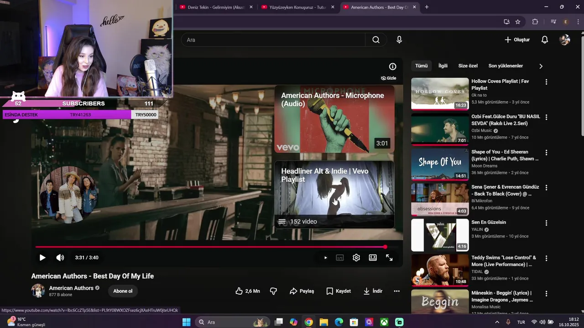
Task: Open more options for Teddy Swims video
Action: tap(546, 258)
